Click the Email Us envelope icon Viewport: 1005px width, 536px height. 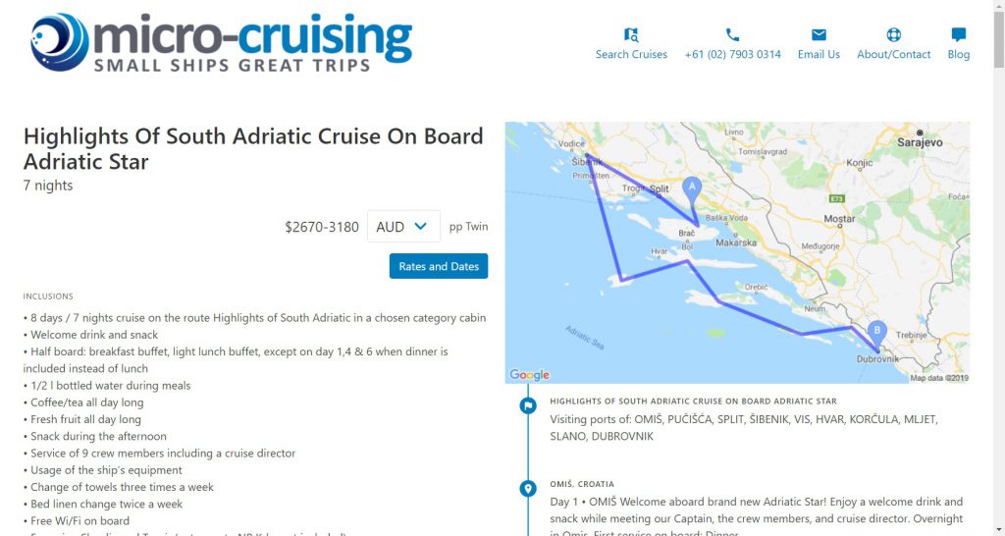[x=819, y=34]
